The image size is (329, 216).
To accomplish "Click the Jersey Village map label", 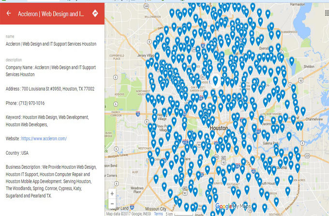I will (146, 55).
